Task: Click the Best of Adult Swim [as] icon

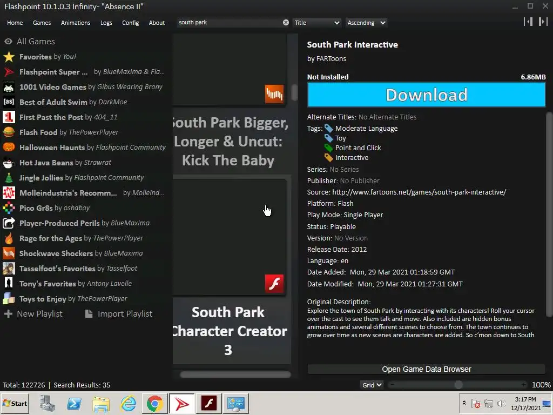Action: (9, 102)
